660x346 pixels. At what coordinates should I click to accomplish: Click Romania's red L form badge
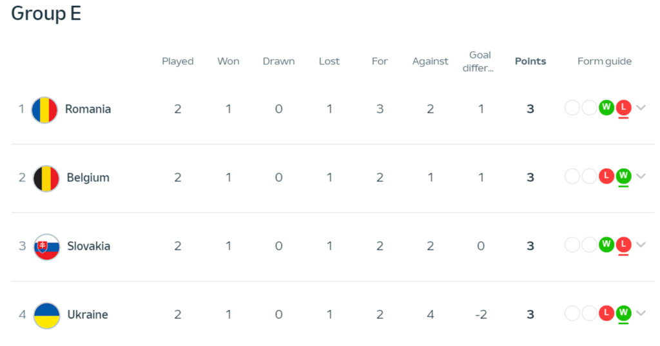[623, 108]
